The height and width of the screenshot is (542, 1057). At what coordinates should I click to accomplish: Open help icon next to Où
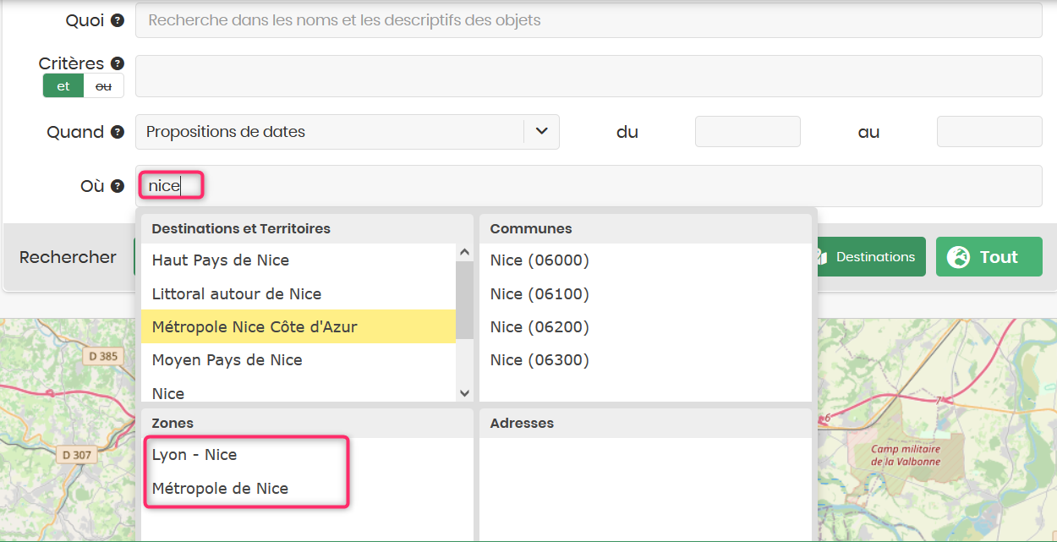118,186
